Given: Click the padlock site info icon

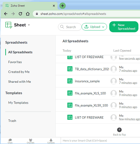Looking at the screenshot, I should click(37, 14).
